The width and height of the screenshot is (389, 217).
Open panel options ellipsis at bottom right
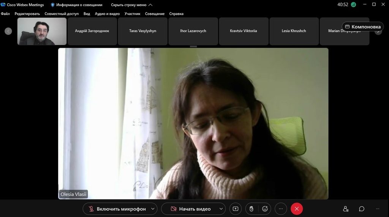click(x=378, y=209)
